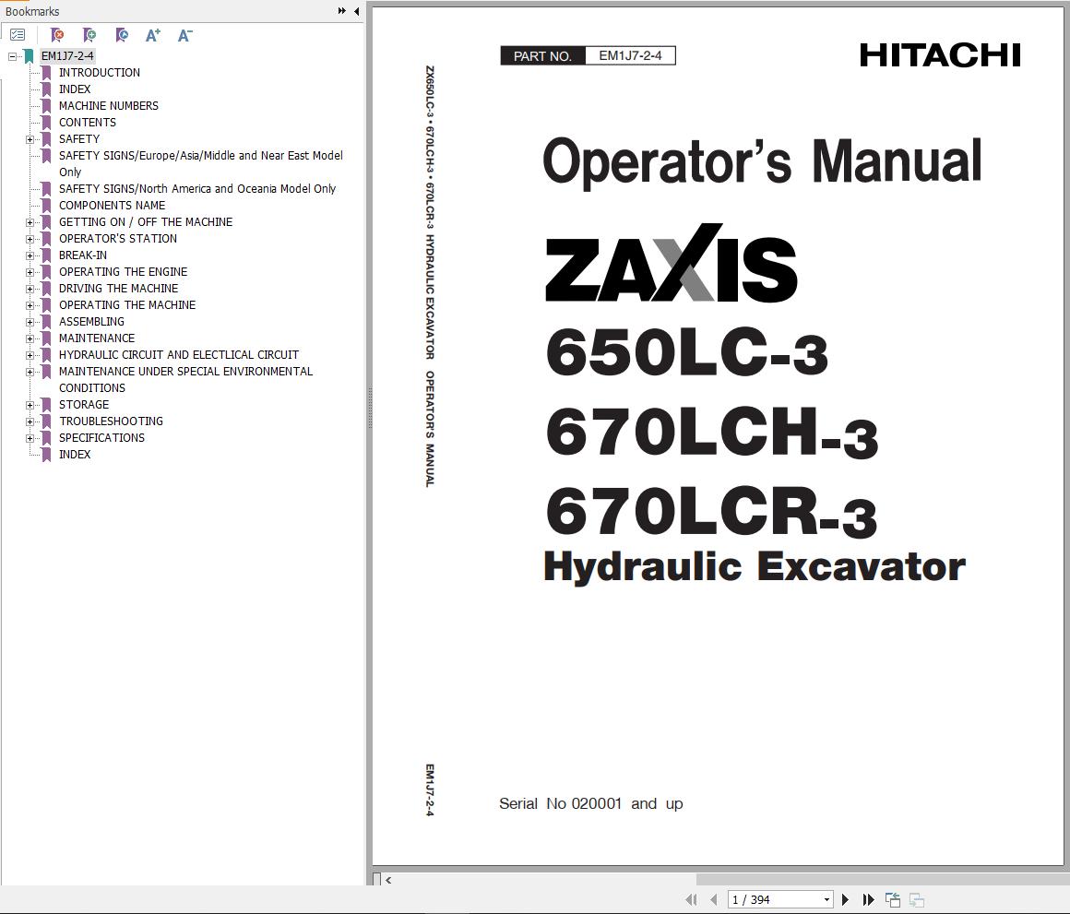Open the TROUBLESHOOTING bookmark

[111, 421]
